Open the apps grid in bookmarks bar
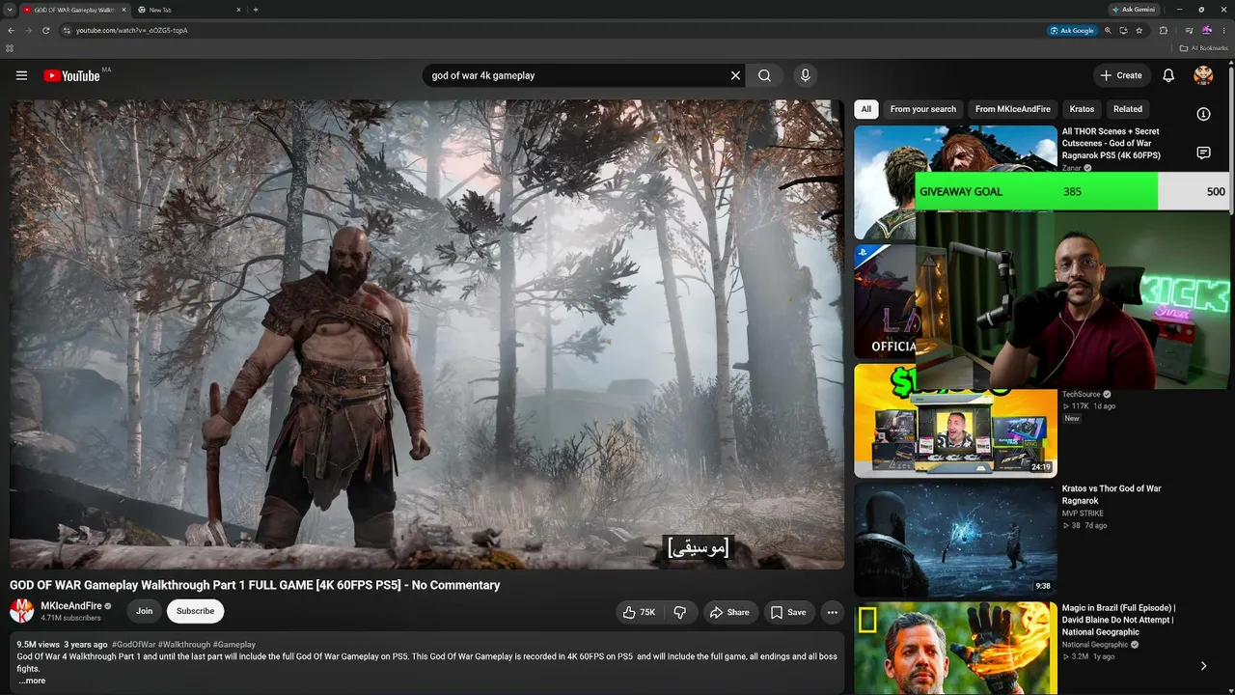1235x695 pixels. (x=10, y=47)
